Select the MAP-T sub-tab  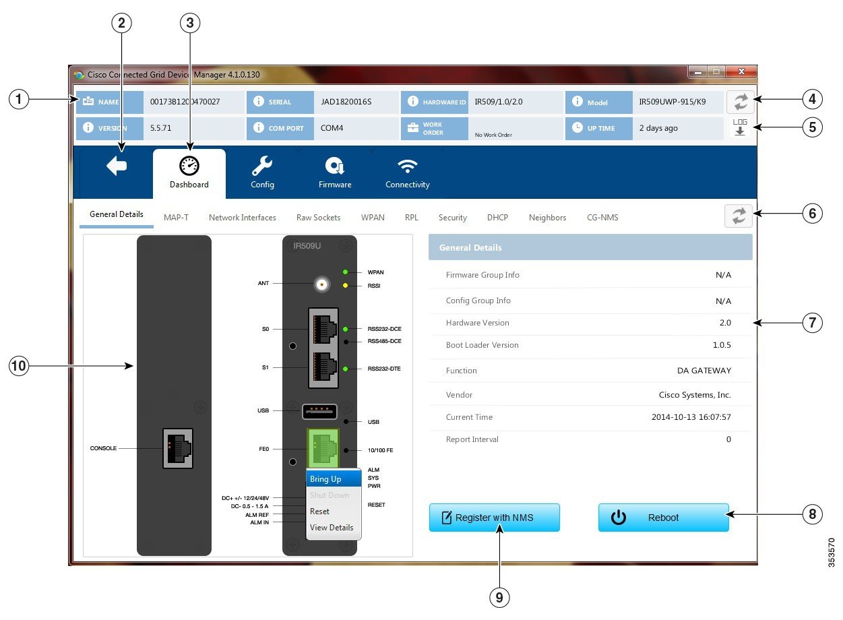pos(176,218)
